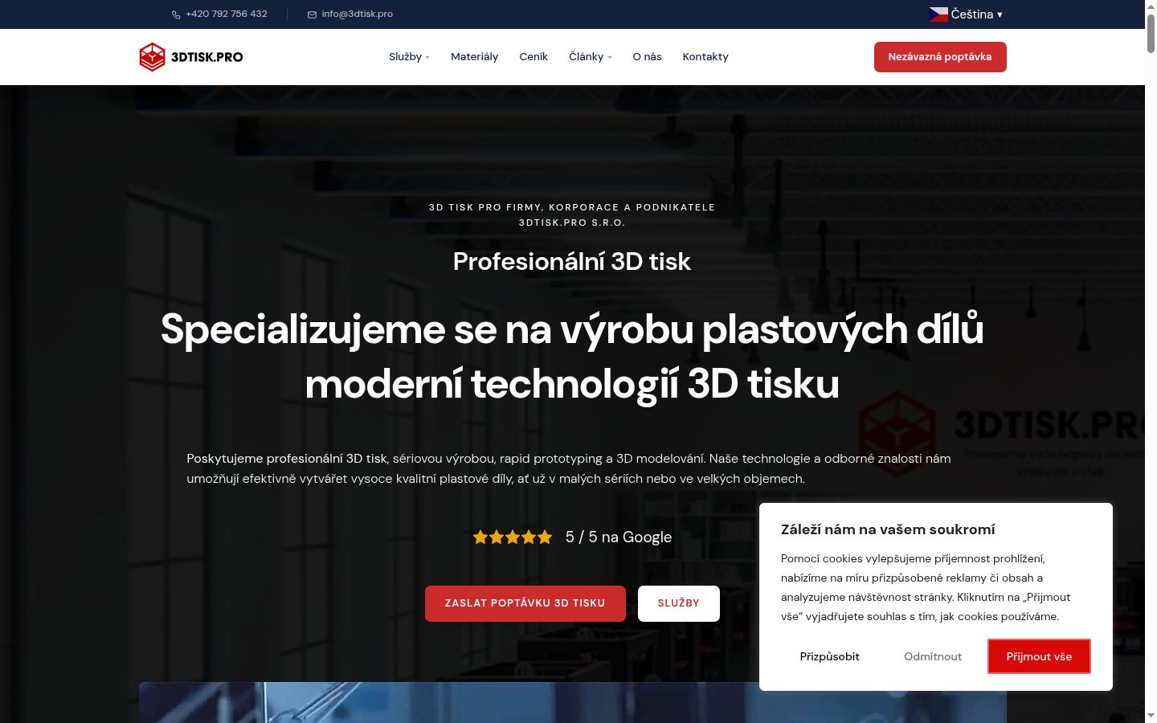This screenshot has height=723, width=1157.
Task: Call the +420 792 756 432 number link
Action: [226, 14]
